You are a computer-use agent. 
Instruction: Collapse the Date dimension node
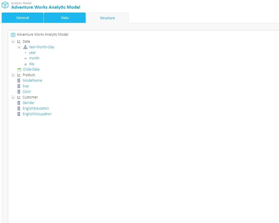pos(13,42)
